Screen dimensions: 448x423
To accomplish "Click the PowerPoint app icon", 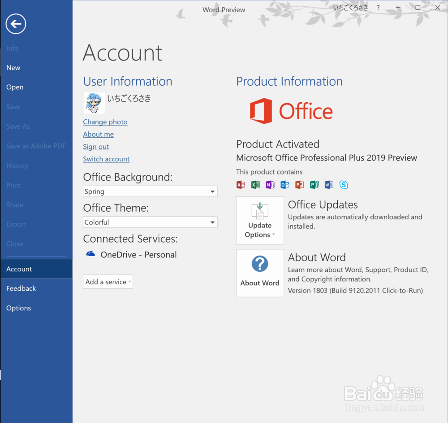I will [299, 185].
